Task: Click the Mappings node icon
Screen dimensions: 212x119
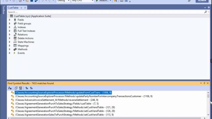Action: 15,46
